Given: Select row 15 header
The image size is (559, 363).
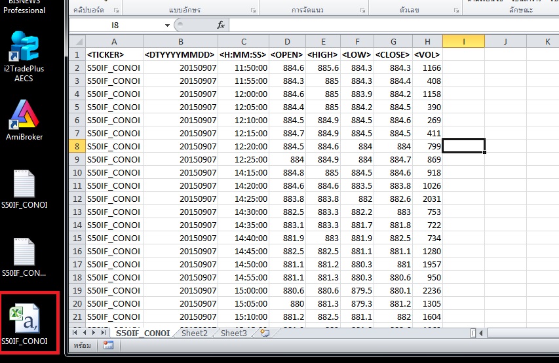Looking at the screenshot, I should click(x=77, y=238).
